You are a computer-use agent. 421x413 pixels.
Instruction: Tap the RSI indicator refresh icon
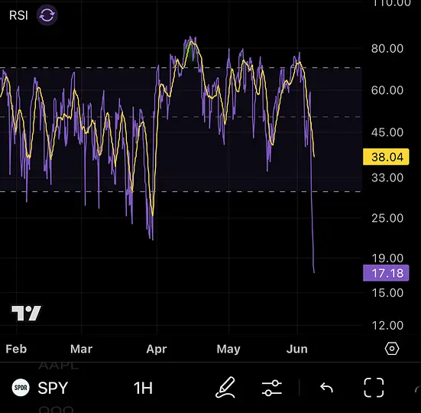pos(47,15)
